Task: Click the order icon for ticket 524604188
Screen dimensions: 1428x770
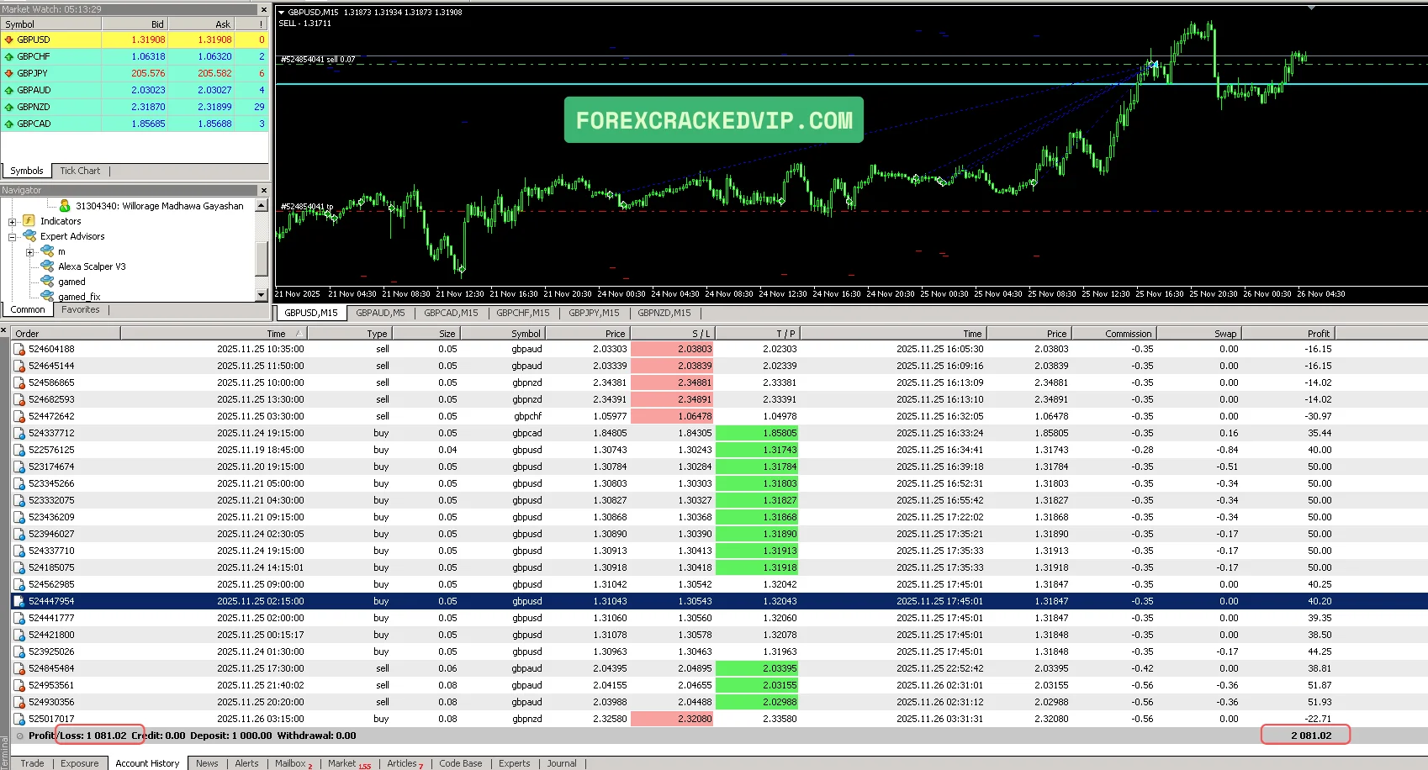Action: [x=19, y=349]
